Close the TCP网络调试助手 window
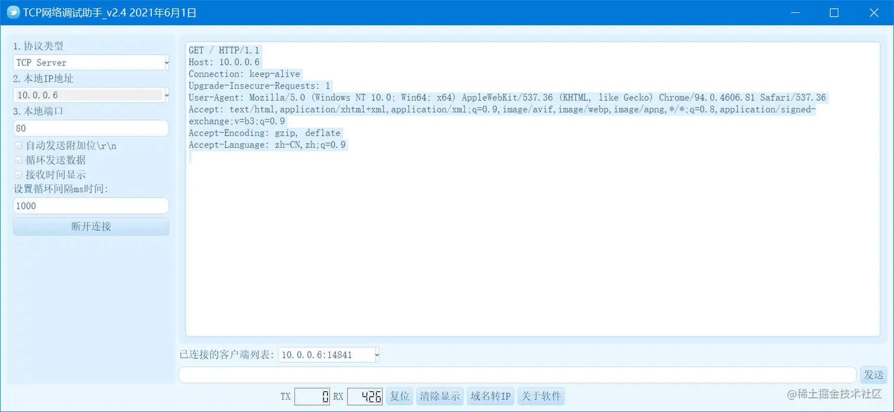Viewport: 894px width, 412px height. tap(873, 12)
